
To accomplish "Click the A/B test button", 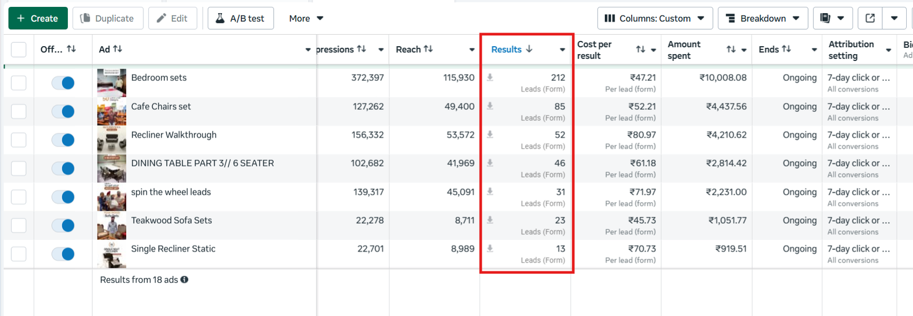I will (240, 18).
